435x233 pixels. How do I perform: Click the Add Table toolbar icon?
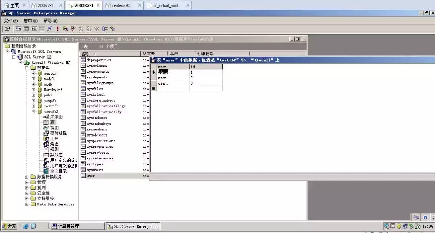tap(113, 29)
